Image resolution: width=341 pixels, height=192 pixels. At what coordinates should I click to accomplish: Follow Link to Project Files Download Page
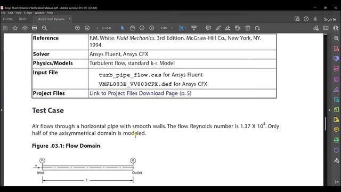(140, 93)
